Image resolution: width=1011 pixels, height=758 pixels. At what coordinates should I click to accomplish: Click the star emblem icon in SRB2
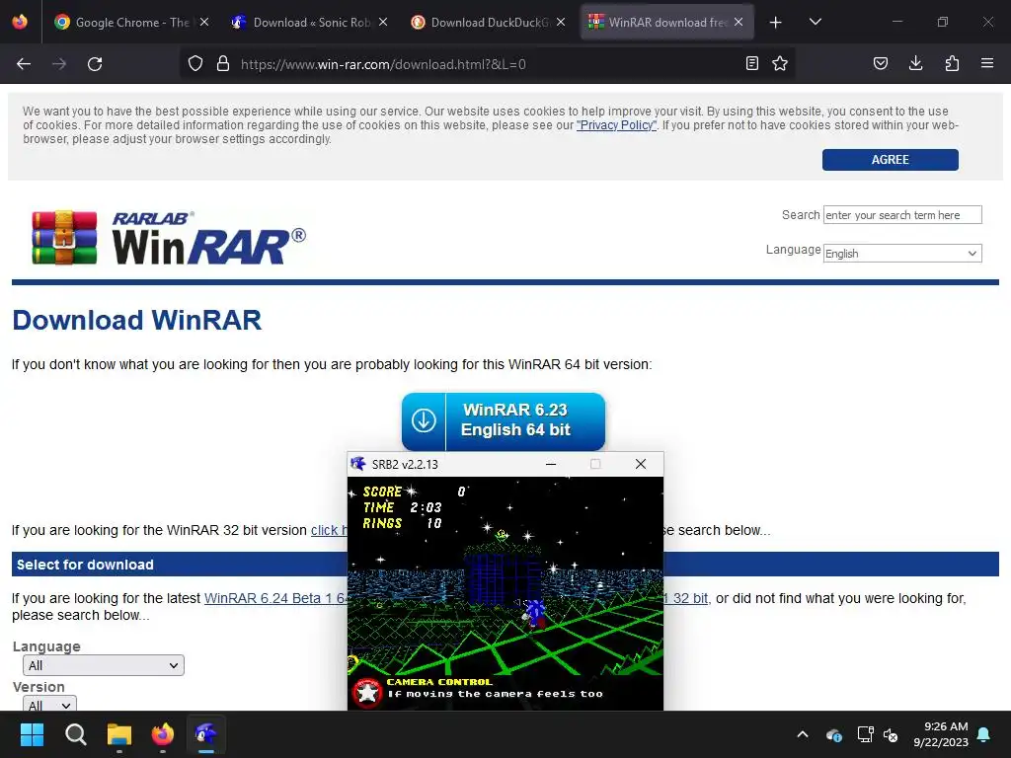click(x=367, y=693)
